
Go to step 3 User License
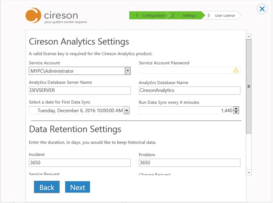point(222,15)
